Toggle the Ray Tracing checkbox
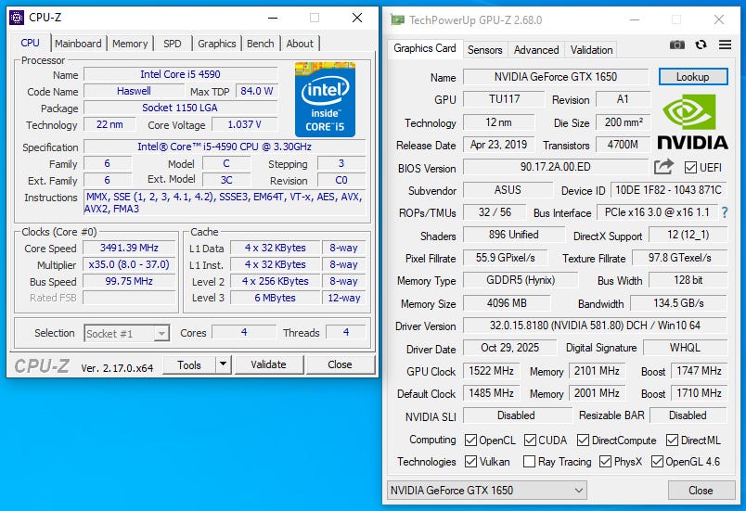The image size is (746, 511). pyautogui.click(x=529, y=462)
